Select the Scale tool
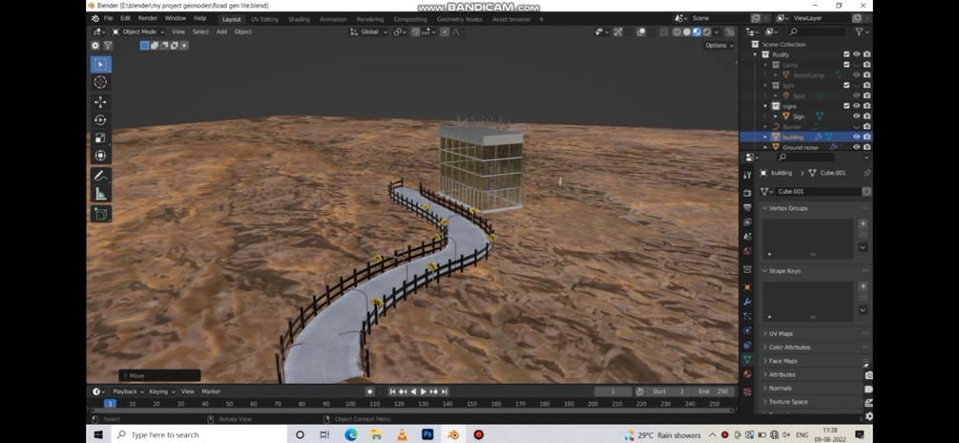Image resolution: width=959 pixels, height=443 pixels. pos(101,137)
